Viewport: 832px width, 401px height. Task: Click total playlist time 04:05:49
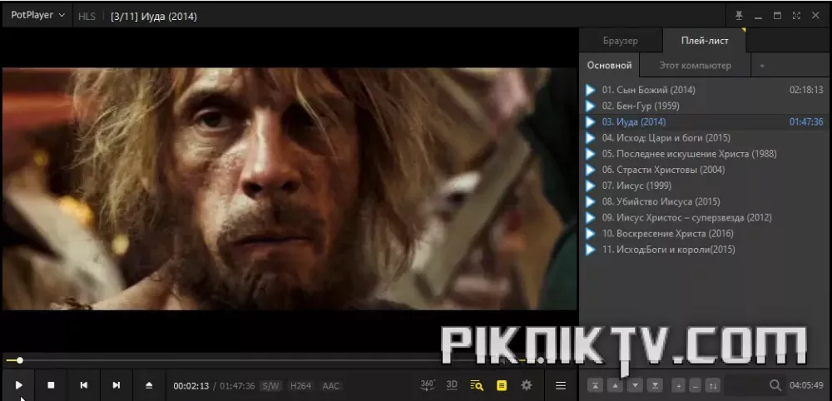806,386
